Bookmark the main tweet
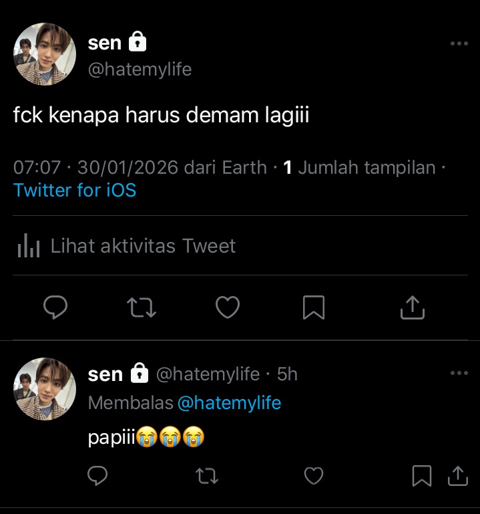This screenshot has width=480, height=514. click(314, 307)
